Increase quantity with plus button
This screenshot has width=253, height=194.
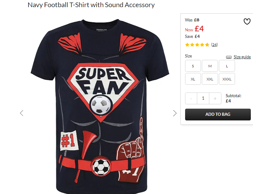(x=215, y=98)
